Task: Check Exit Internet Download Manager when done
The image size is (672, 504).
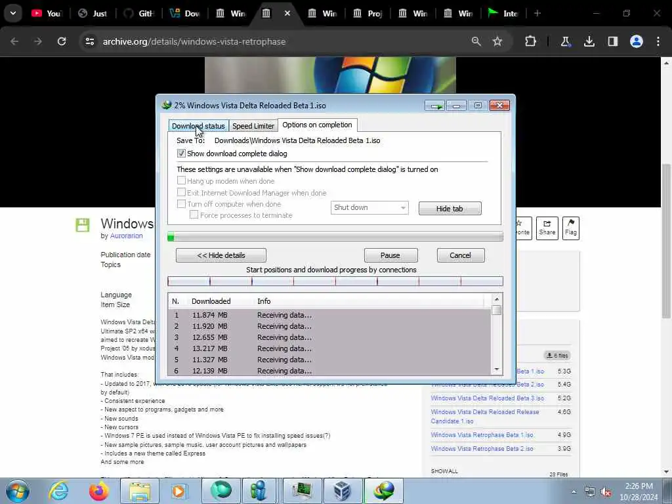Action: pyautogui.click(x=181, y=192)
